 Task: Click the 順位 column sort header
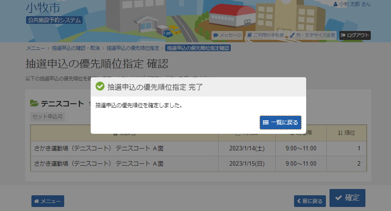pyautogui.click(x=346, y=133)
